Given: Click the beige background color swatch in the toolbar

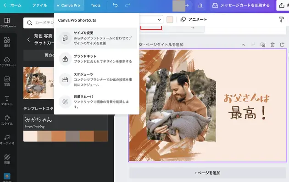Looking at the screenshot, I should coord(170,20).
